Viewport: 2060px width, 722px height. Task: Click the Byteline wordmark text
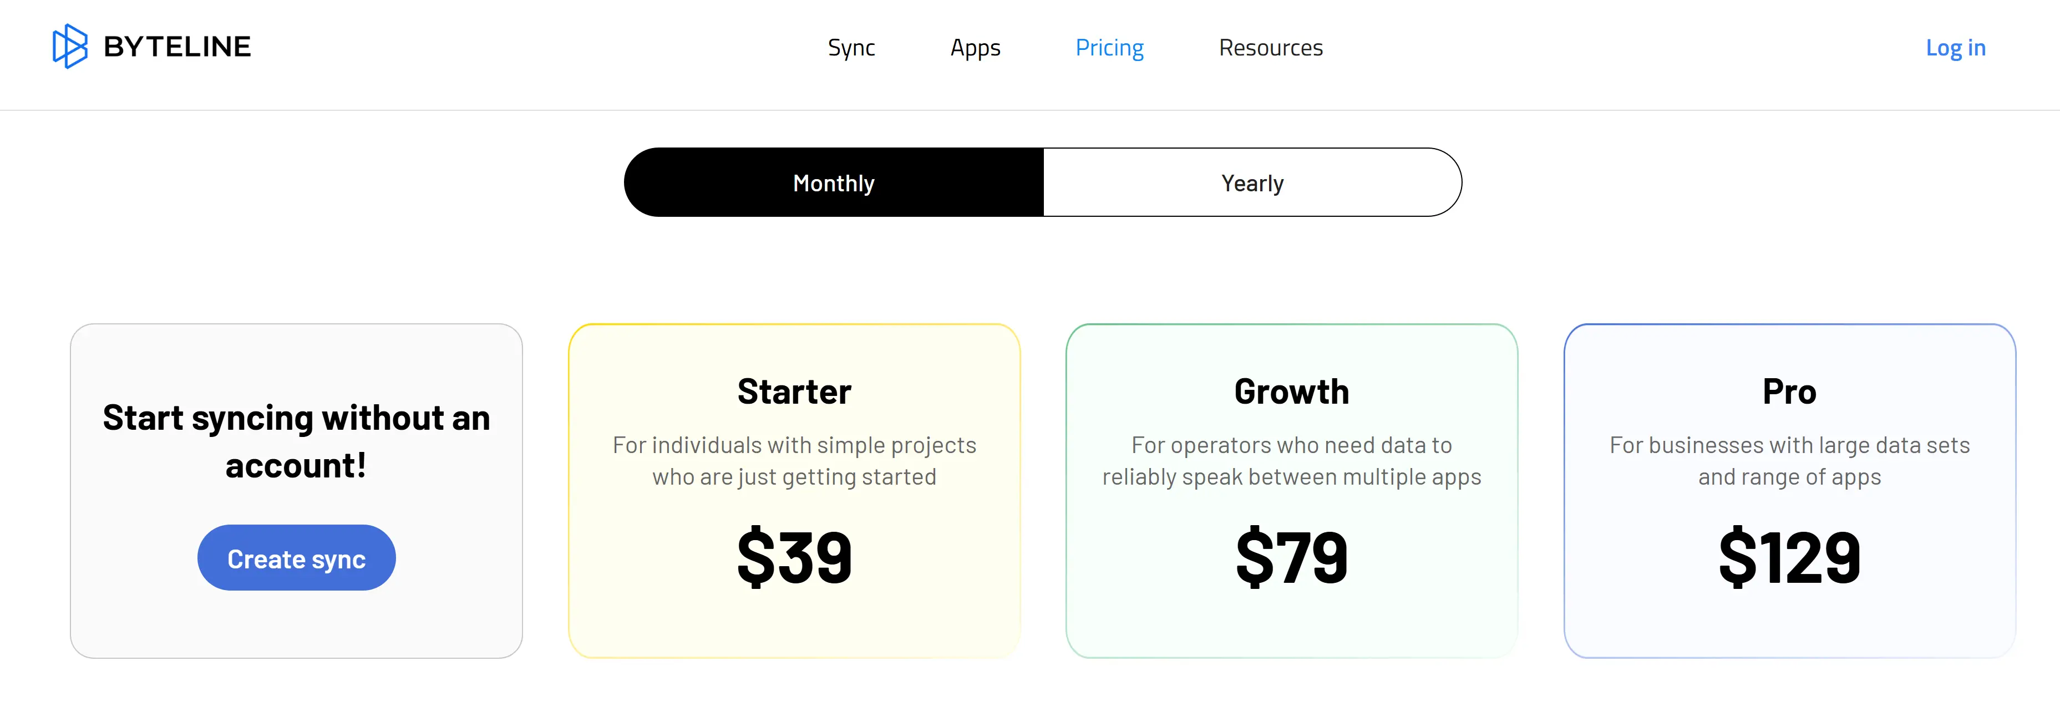pyautogui.click(x=177, y=45)
